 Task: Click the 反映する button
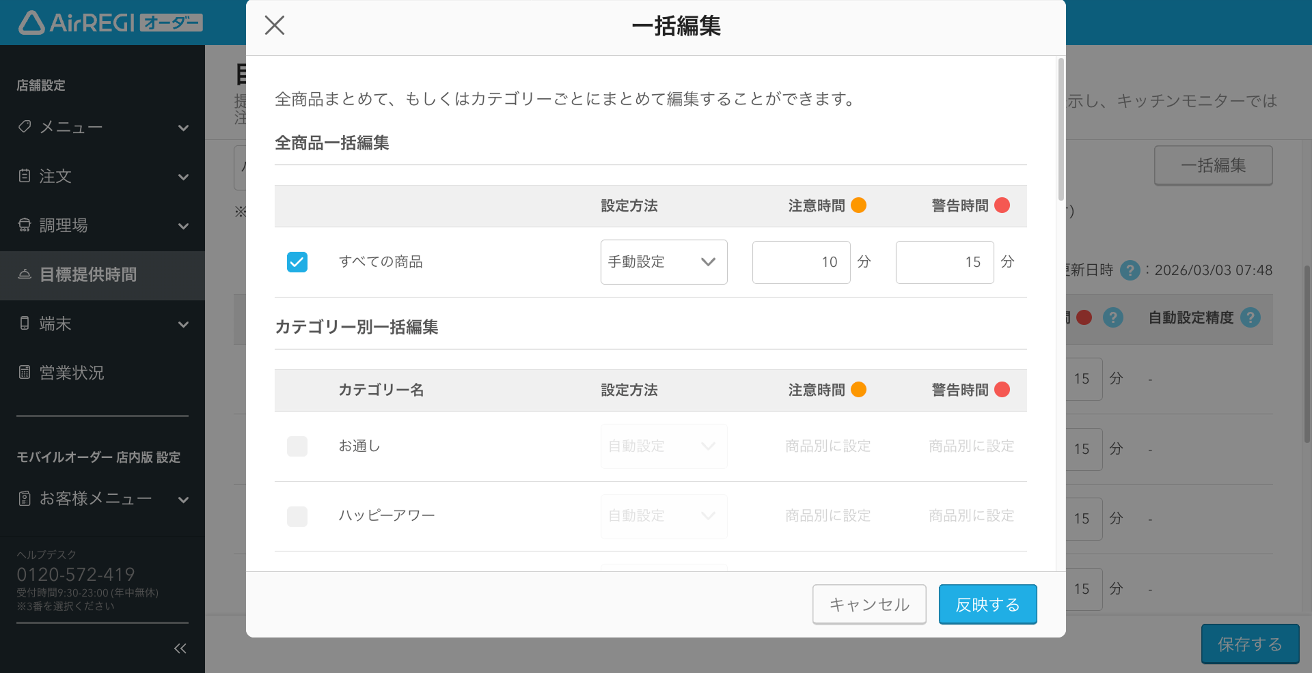pyautogui.click(x=987, y=604)
